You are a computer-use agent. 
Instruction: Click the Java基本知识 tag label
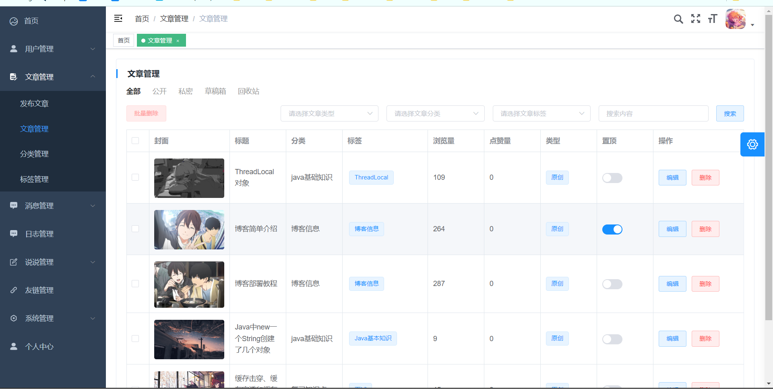(373, 338)
